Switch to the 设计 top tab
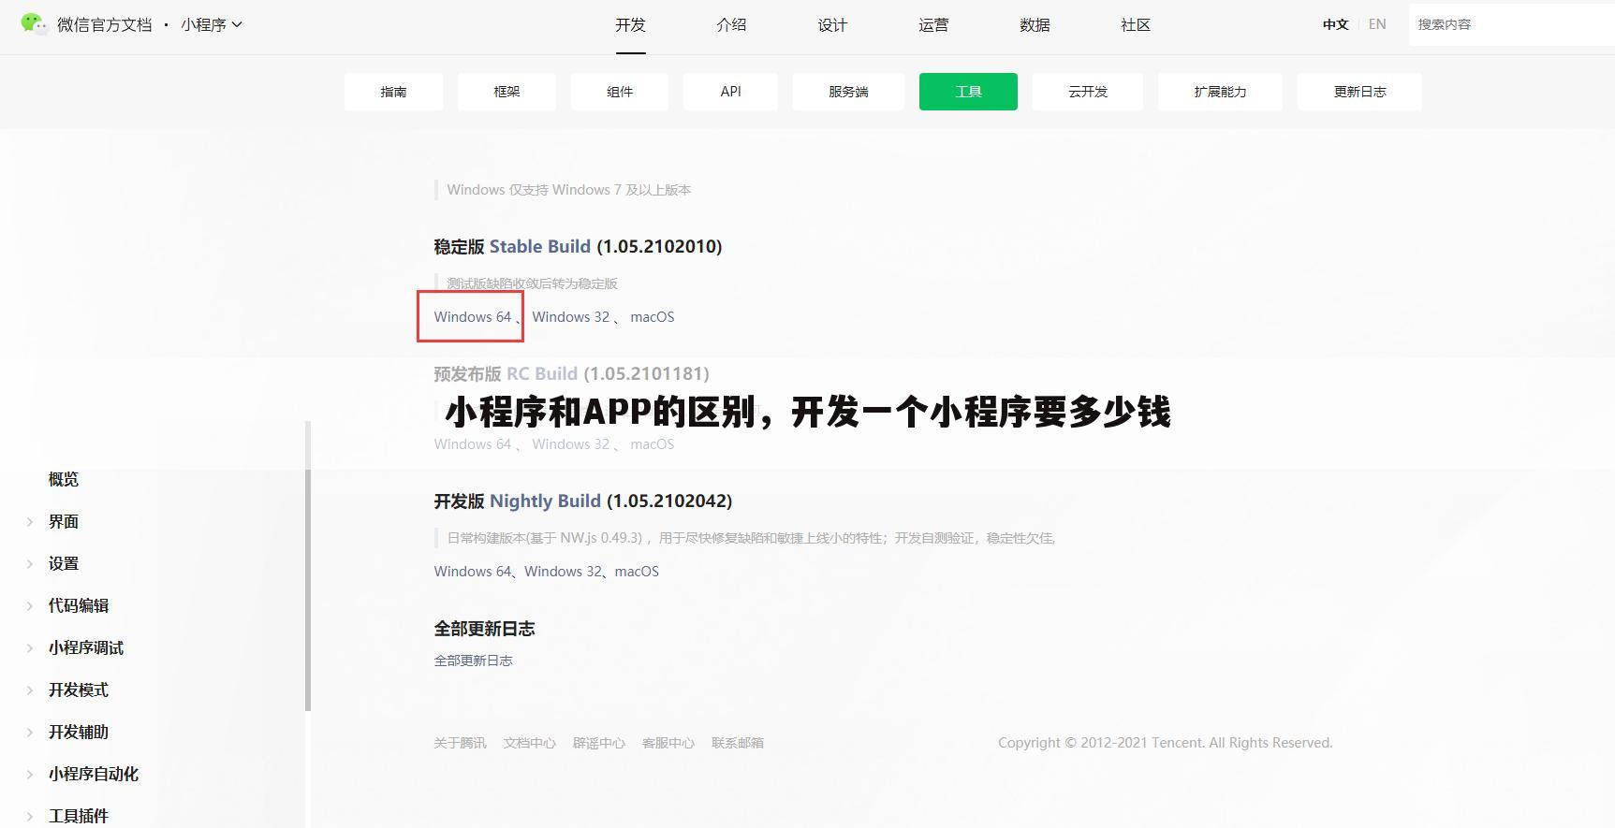 click(x=832, y=25)
